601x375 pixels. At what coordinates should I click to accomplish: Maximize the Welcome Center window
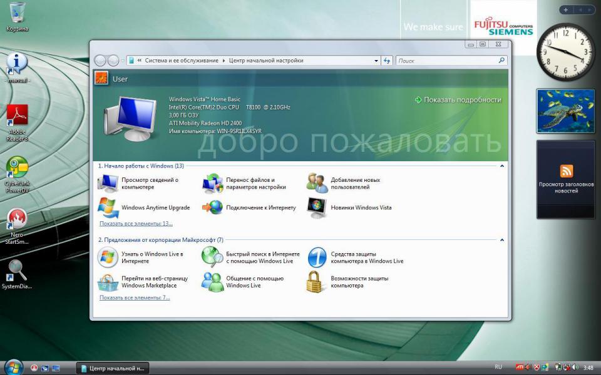click(483, 44)
